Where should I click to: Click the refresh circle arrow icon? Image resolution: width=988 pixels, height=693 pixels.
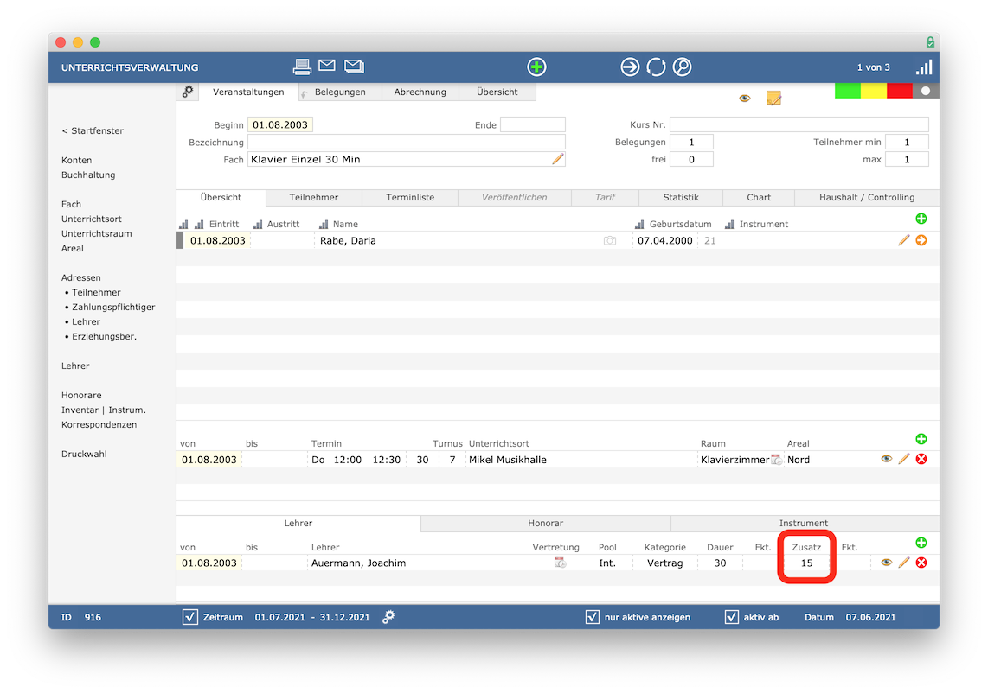tap(656, 67)
